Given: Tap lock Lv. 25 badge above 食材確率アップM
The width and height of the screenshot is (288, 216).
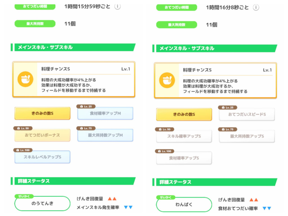Looking at the screenshot, I should (x=86, y=106).
